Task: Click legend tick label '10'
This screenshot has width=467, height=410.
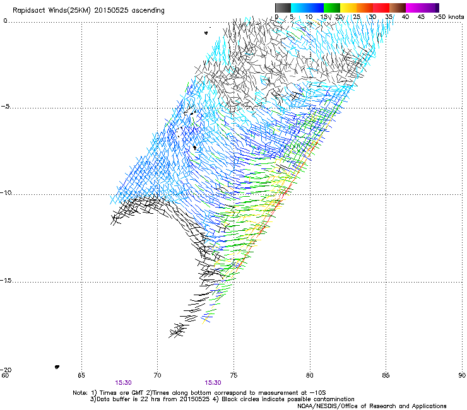Action: (309, 17)
